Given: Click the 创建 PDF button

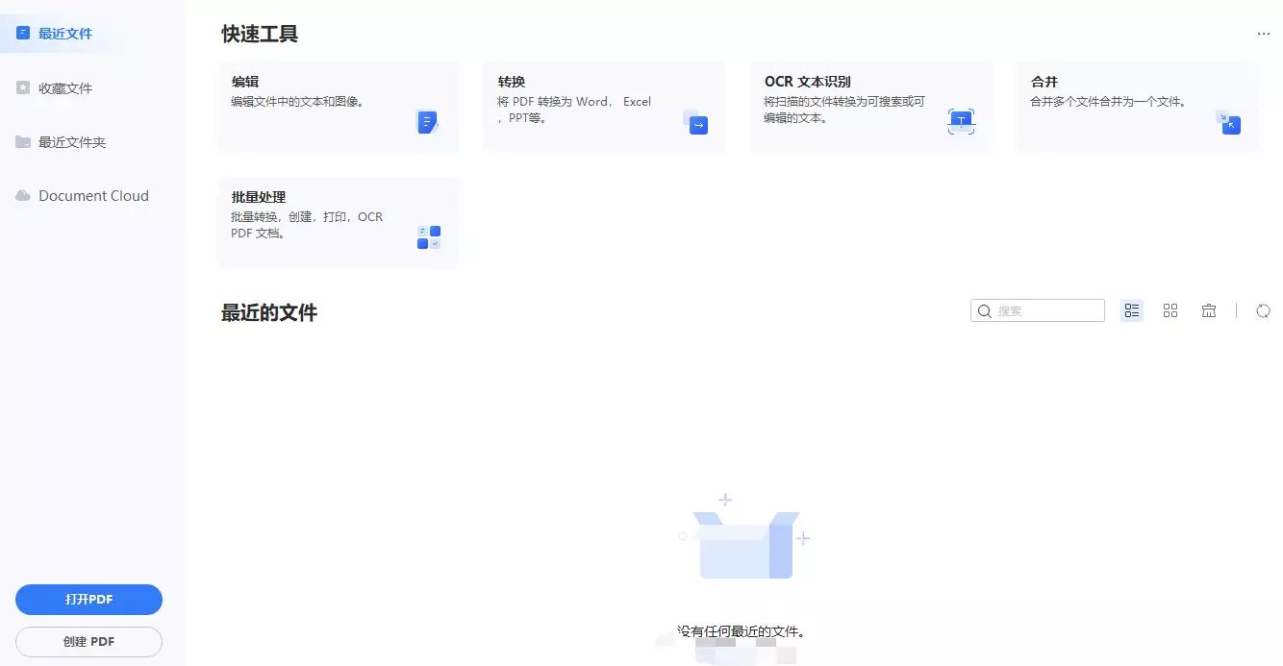Looking at the screenshot, I should tap(88, 642).
